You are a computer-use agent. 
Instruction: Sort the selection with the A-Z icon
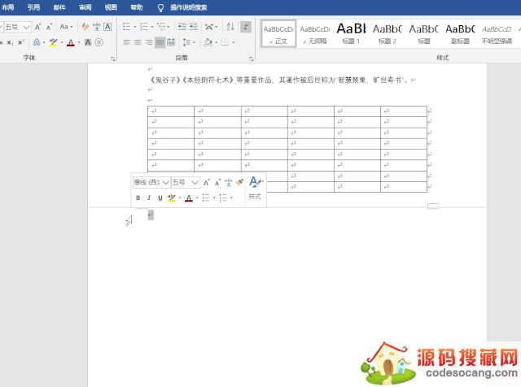tap(230, 27)
